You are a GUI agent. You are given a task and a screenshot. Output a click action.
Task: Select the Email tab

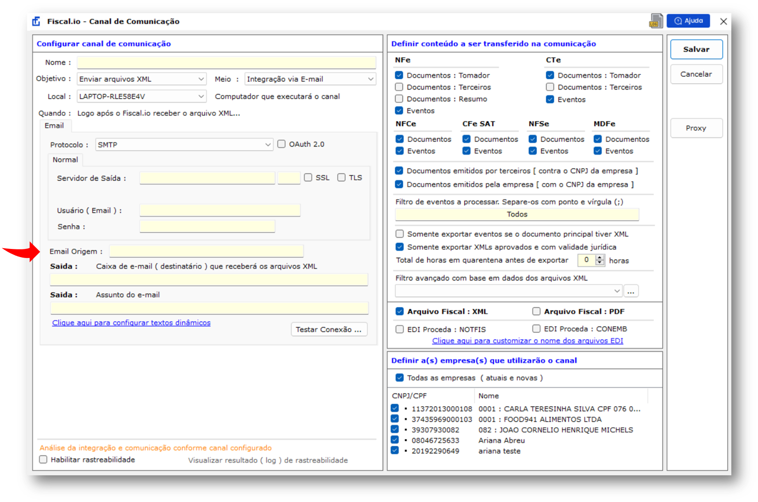54,126
